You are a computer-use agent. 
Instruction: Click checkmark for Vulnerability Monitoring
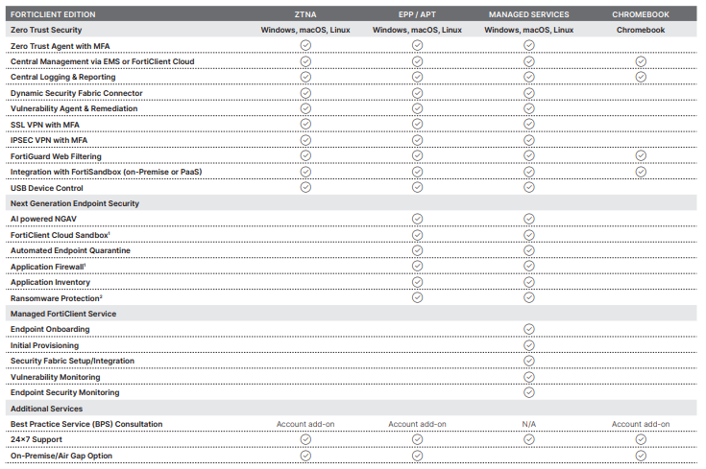(529, 377)
